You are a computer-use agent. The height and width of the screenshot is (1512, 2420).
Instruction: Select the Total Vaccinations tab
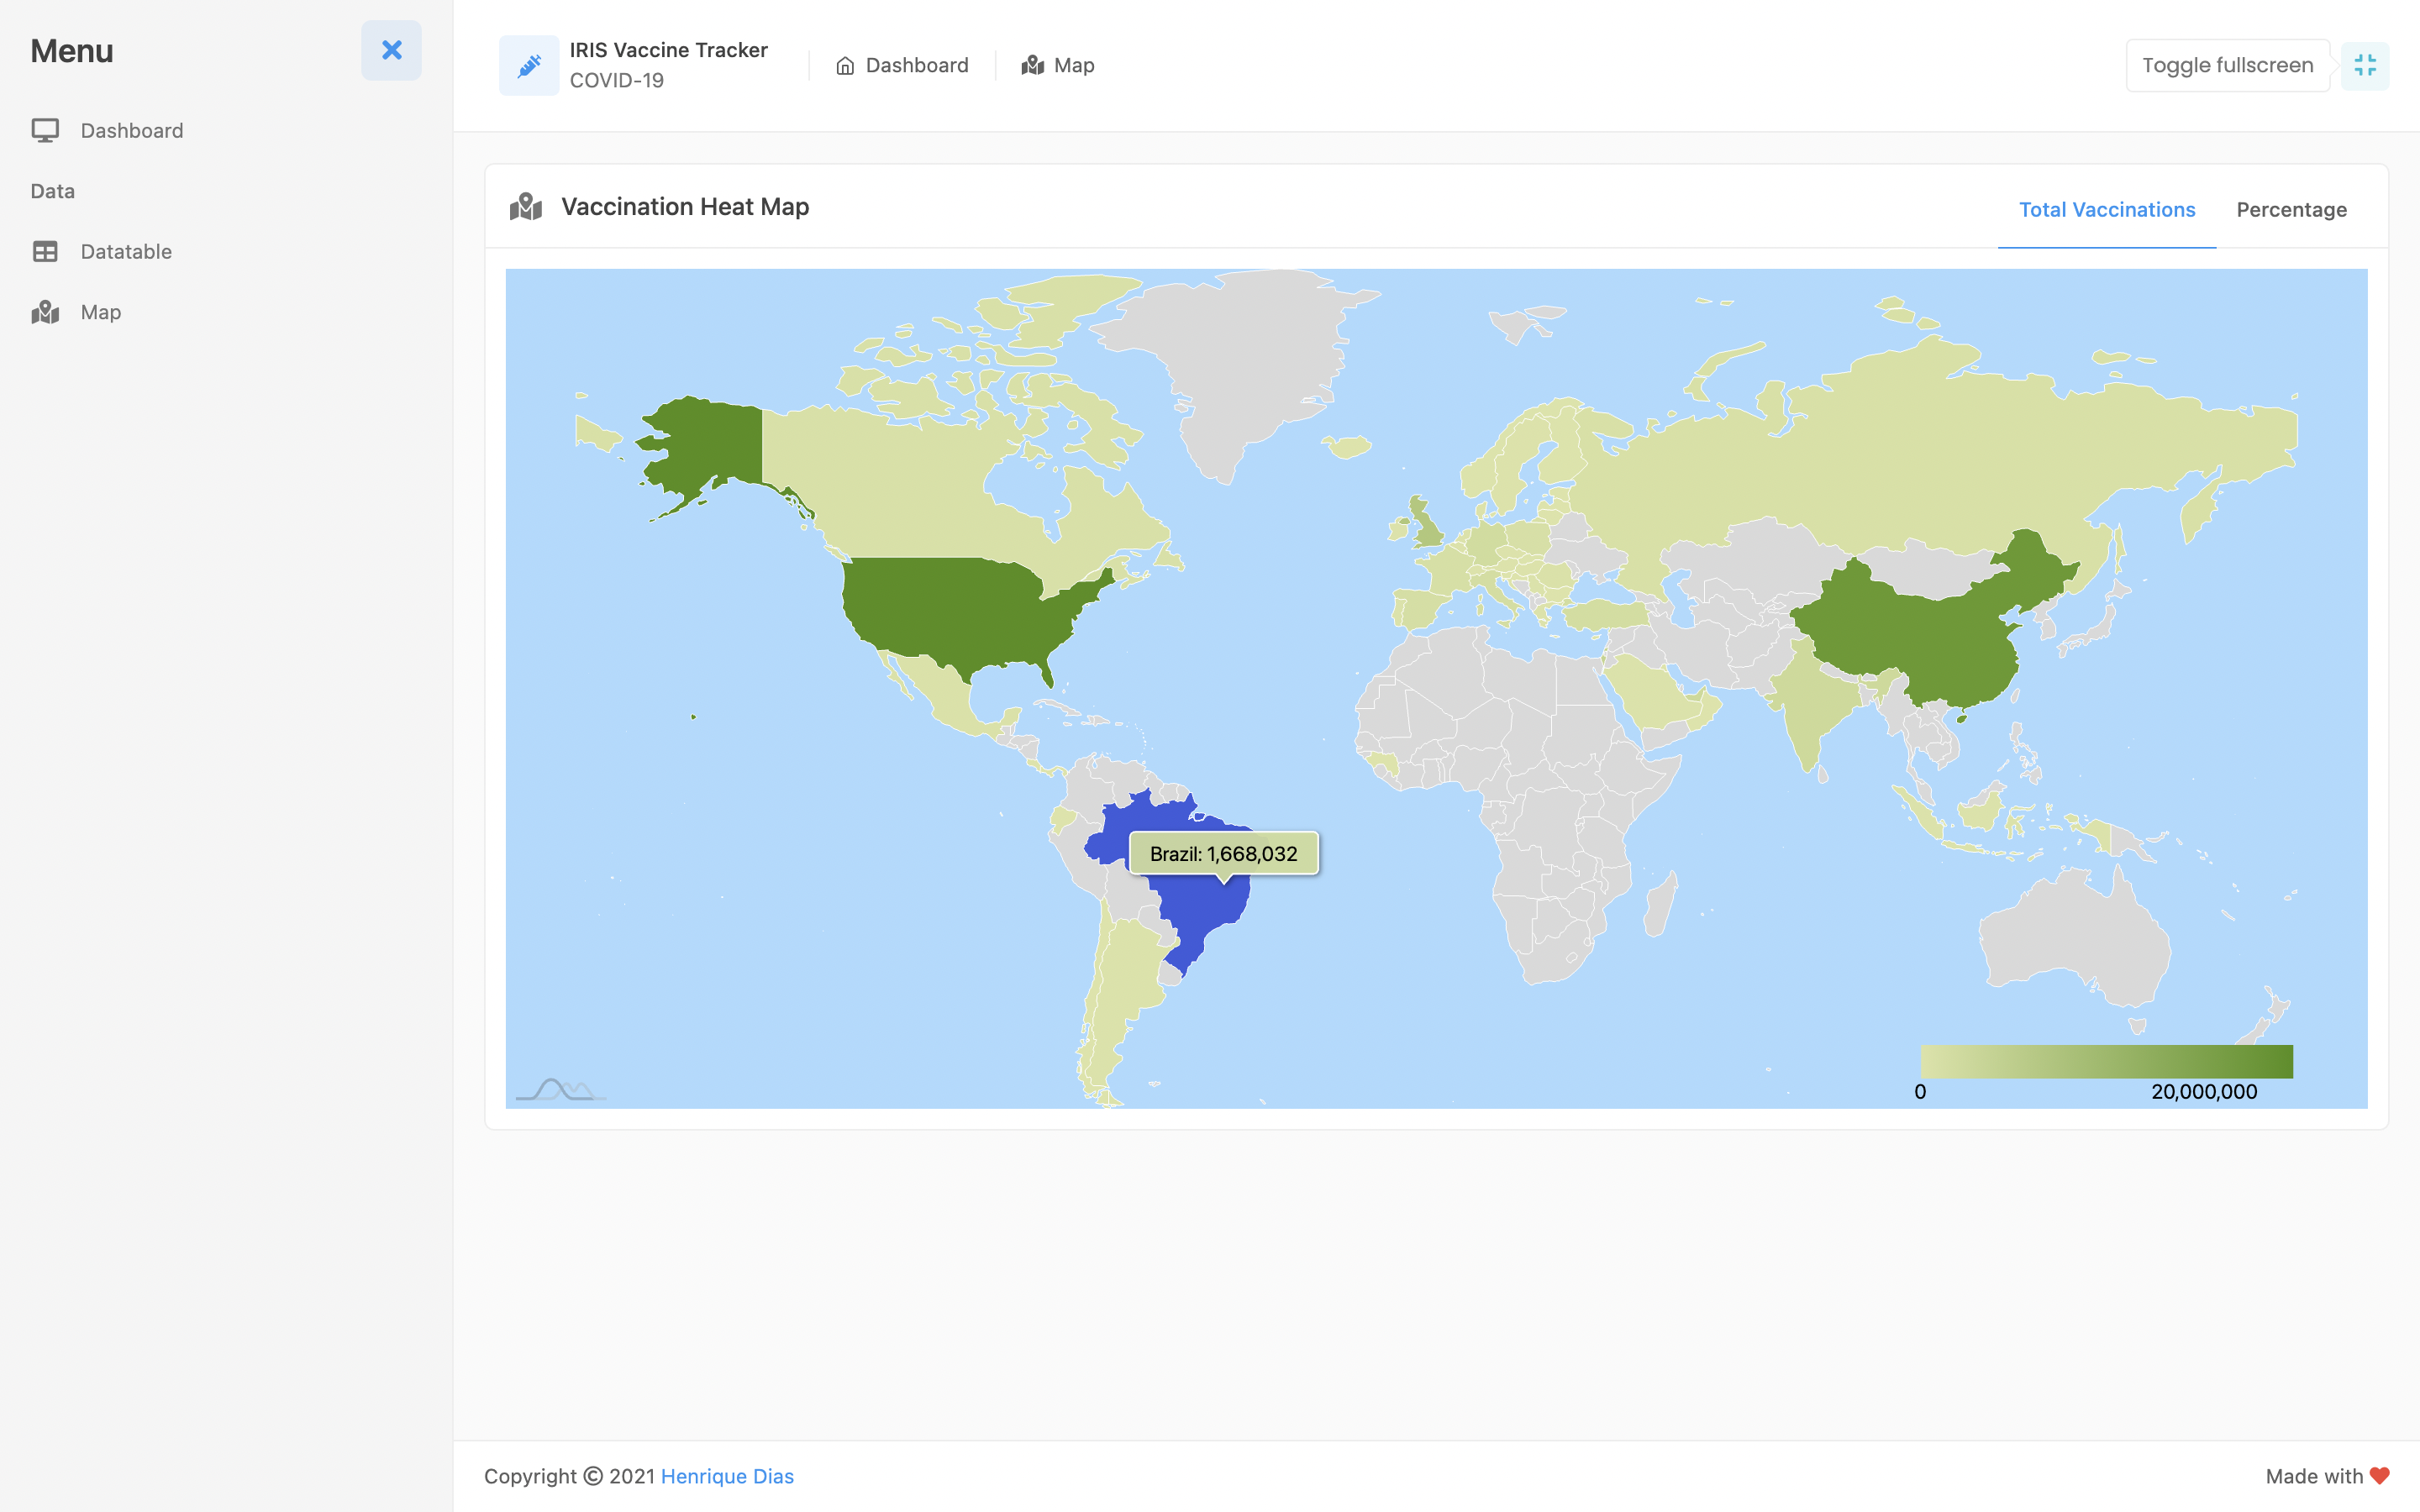(x=2106, y=210)
